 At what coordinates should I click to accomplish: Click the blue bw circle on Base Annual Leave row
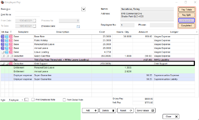coord(7,48)
